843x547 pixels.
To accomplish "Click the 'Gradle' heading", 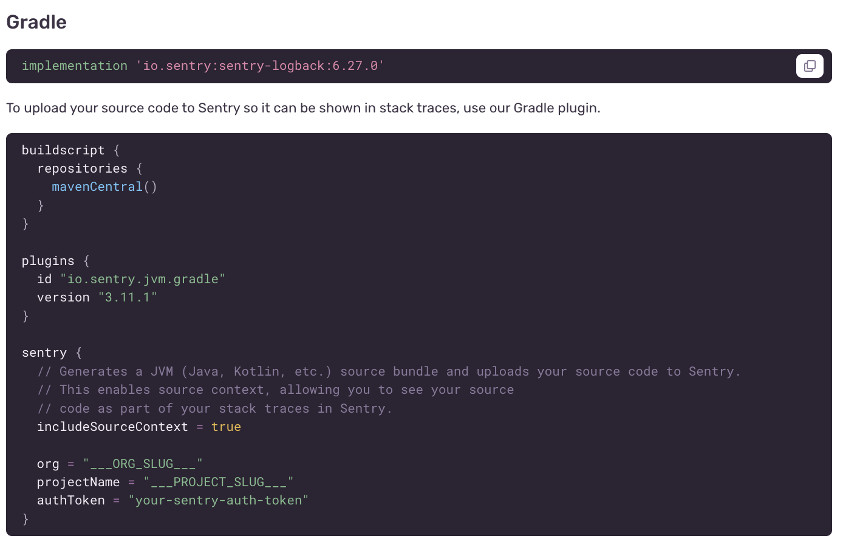I will click(36, 22).
